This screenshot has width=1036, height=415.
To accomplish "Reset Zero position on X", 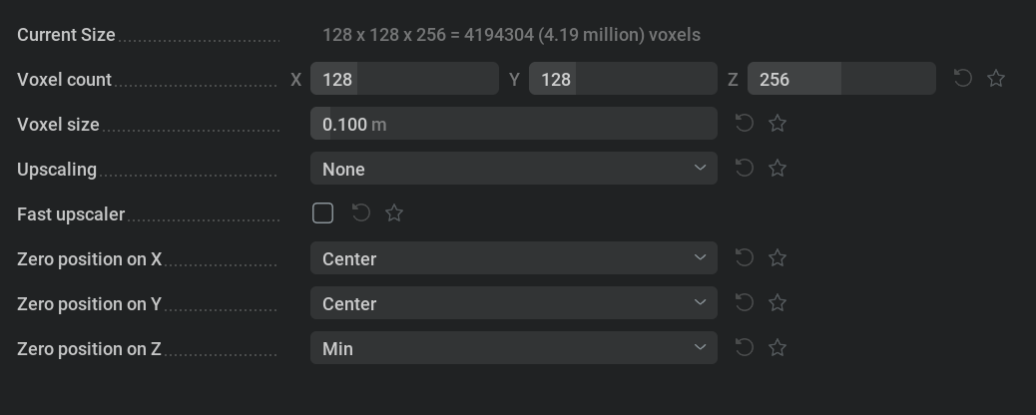I will point(745,257).
